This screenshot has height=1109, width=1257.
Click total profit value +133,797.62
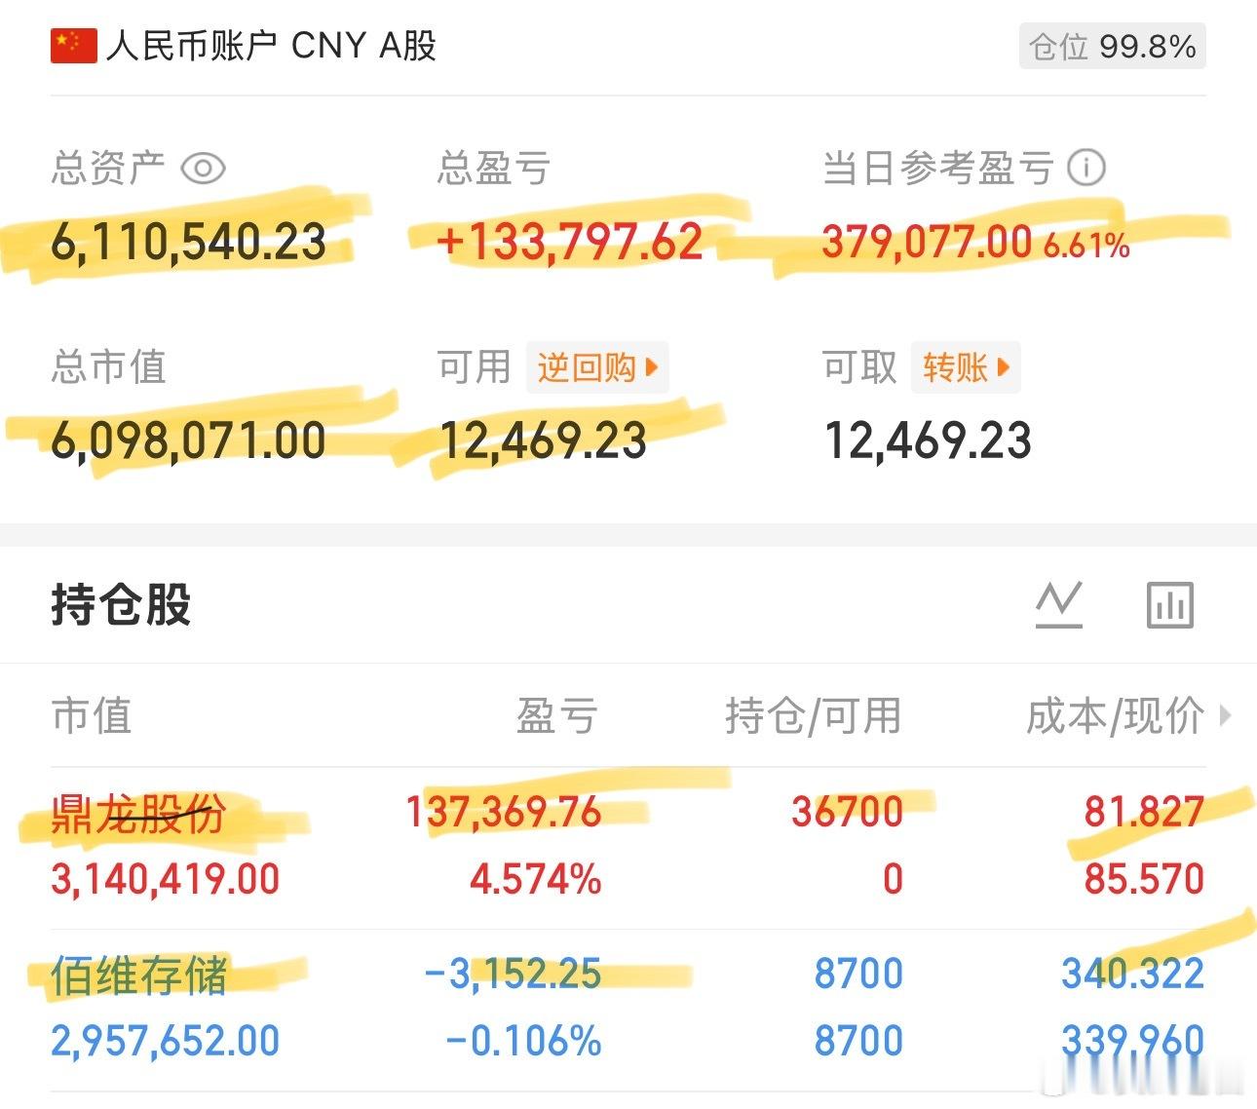(570, 242)
